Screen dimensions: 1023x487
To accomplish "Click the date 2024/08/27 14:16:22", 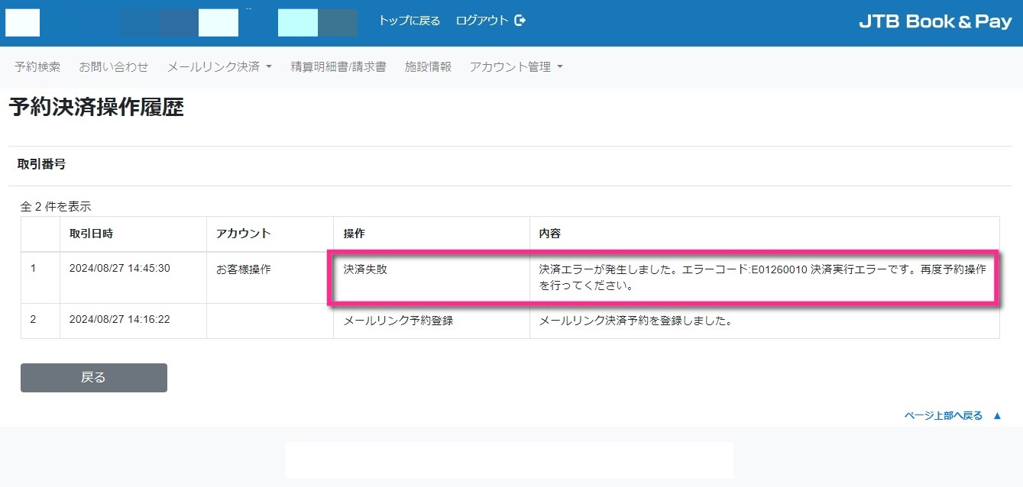I will [x=119, y=320].
